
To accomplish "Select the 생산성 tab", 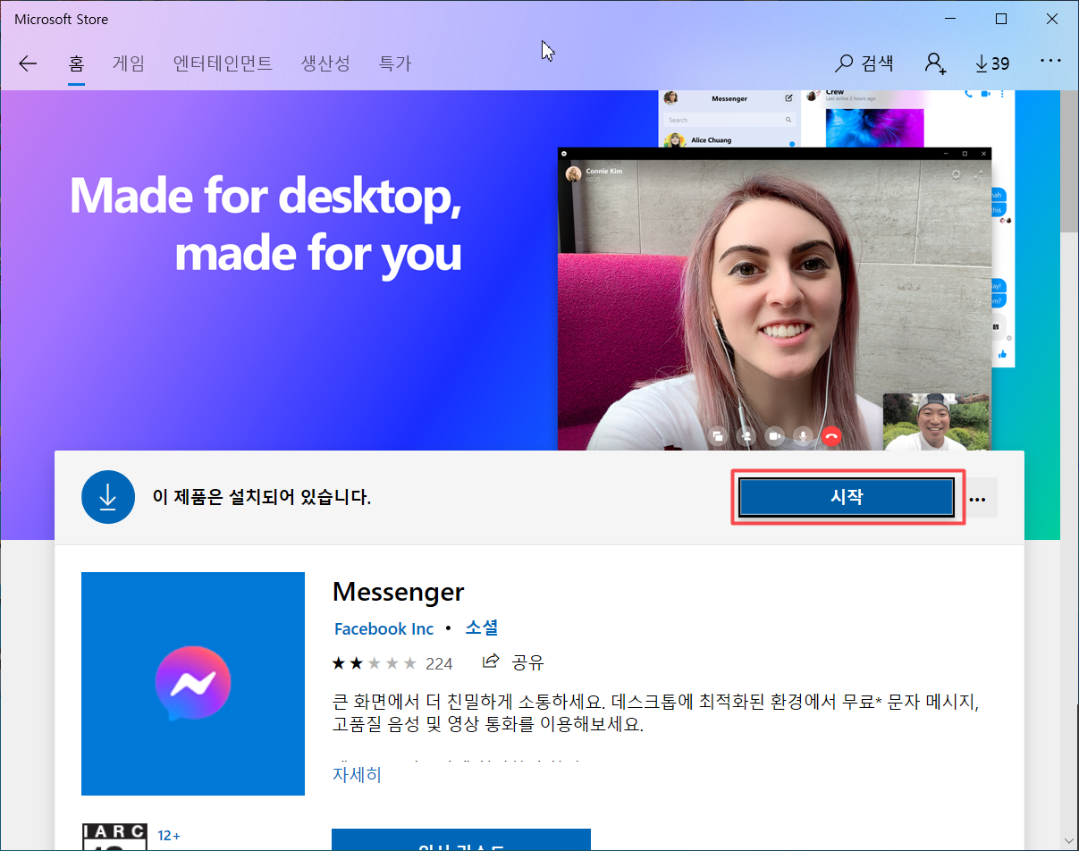I will pyautogui.click(x=325, y=63).
